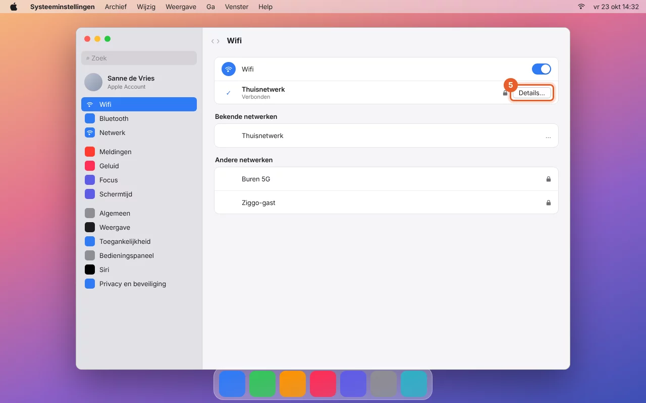Open the Venster menu
The width and height of the screenshot is (646, 403).
coord(237,7)
